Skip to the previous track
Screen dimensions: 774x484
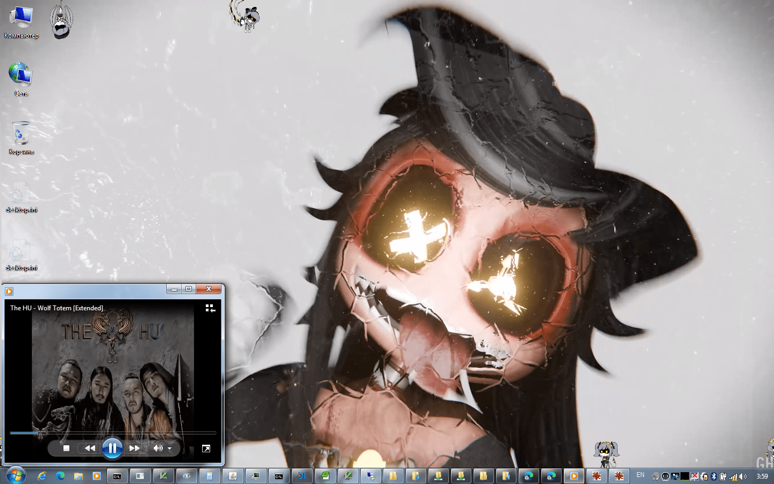pyautogui.click(x=89, y=448)
